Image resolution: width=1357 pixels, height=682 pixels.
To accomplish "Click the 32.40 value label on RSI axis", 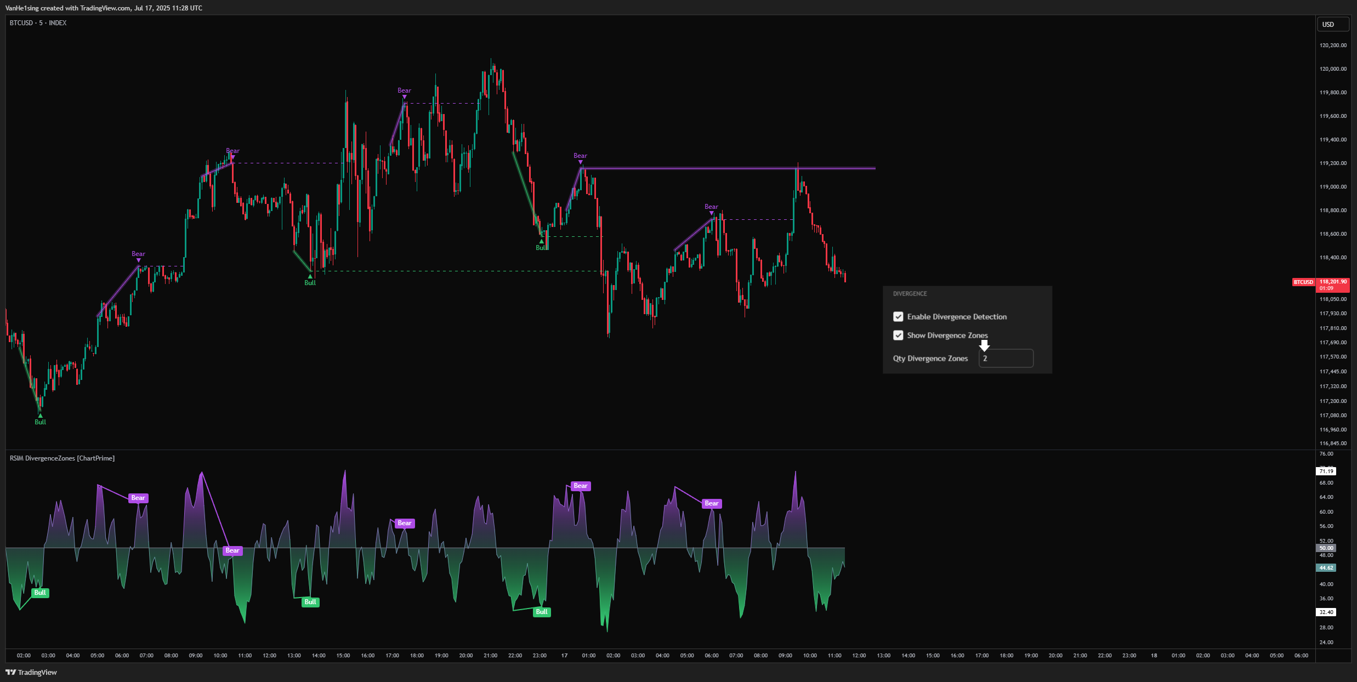I will click(x=1326, y=612).
